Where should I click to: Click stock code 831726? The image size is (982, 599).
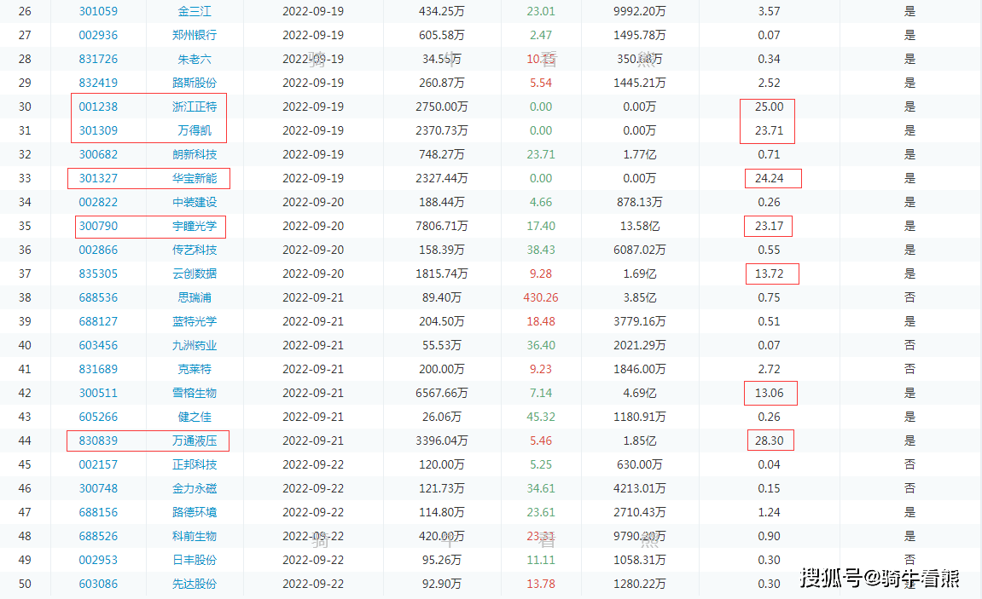98,59
